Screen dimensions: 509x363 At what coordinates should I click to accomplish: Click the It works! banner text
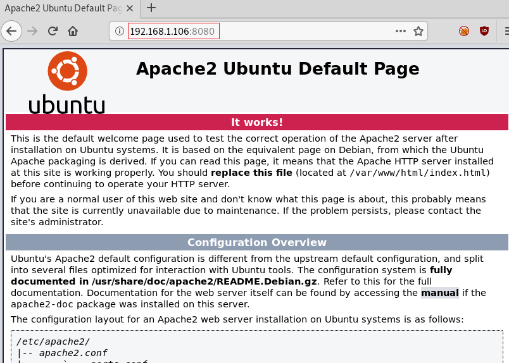[x=257, y=122]
